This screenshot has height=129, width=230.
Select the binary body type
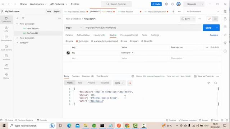134,41
